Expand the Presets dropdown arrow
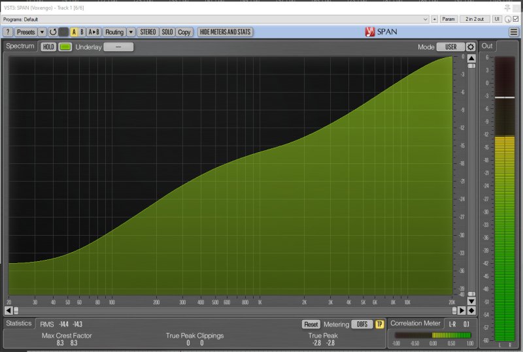The width and height of the screenshot is (523, 352). pos(42,32)
